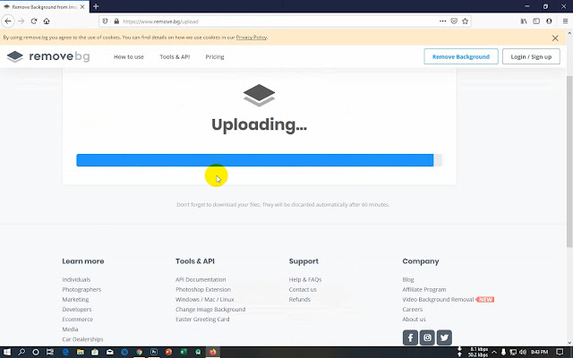Launch Microsoft Edge from taskbar
Viewport: 573px width, 358px height.
65,352
